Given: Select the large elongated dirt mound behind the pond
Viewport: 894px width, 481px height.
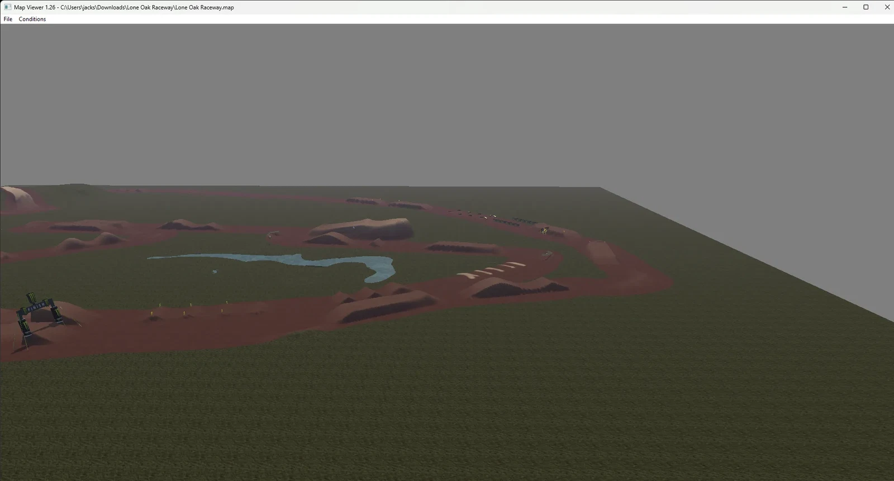Looking at the screenshot, I should (363, 228).
